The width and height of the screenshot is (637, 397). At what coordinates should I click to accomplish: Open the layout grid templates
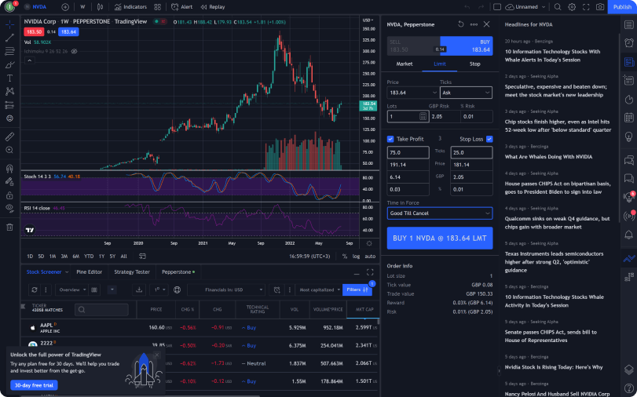tap(158, 7)
